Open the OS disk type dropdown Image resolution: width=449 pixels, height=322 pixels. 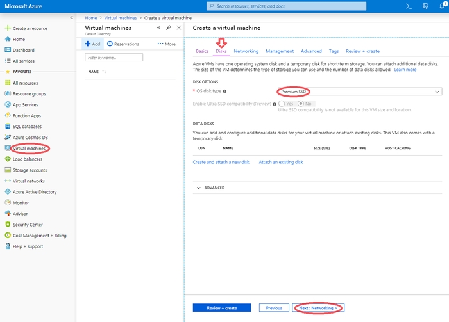pos(359,92)
